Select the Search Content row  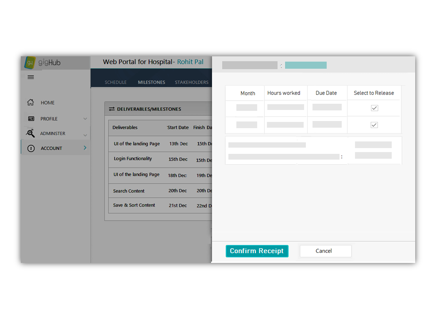click(160, 191)
